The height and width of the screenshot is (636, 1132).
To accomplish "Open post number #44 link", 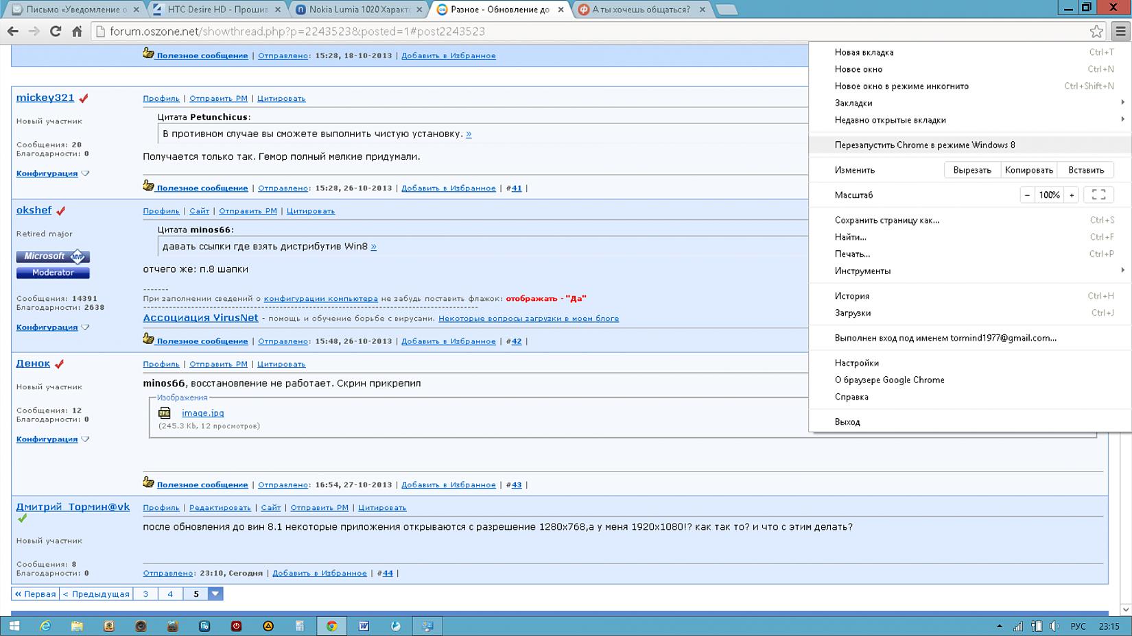I will [388, 573].
